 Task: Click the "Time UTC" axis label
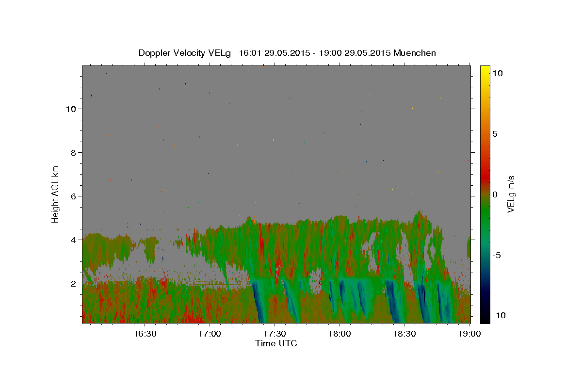point(276,343)
